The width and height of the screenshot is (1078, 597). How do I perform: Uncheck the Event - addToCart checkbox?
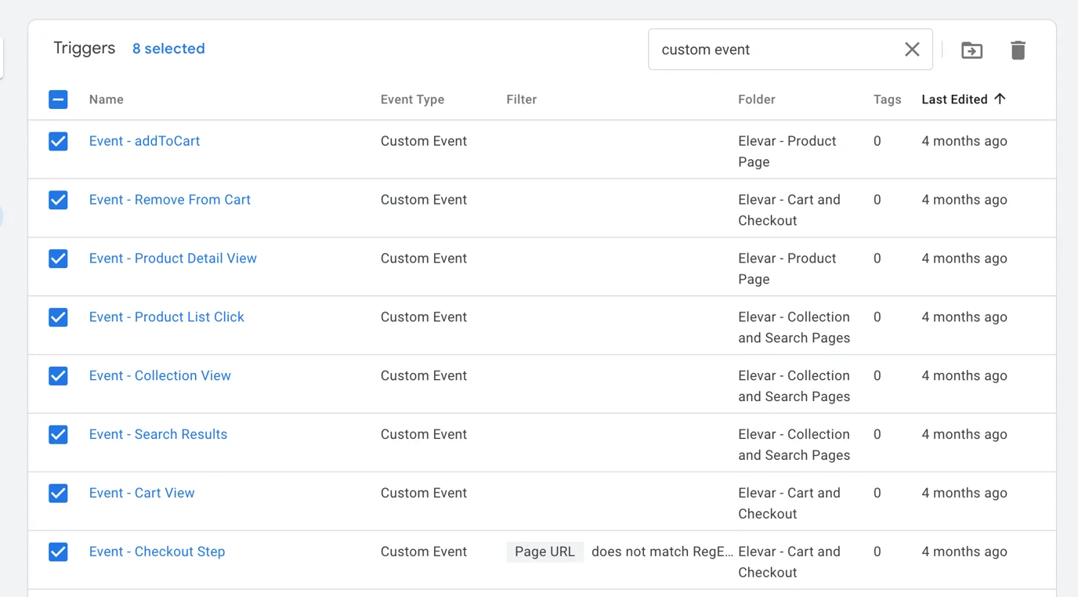click(x=58, y=141)
